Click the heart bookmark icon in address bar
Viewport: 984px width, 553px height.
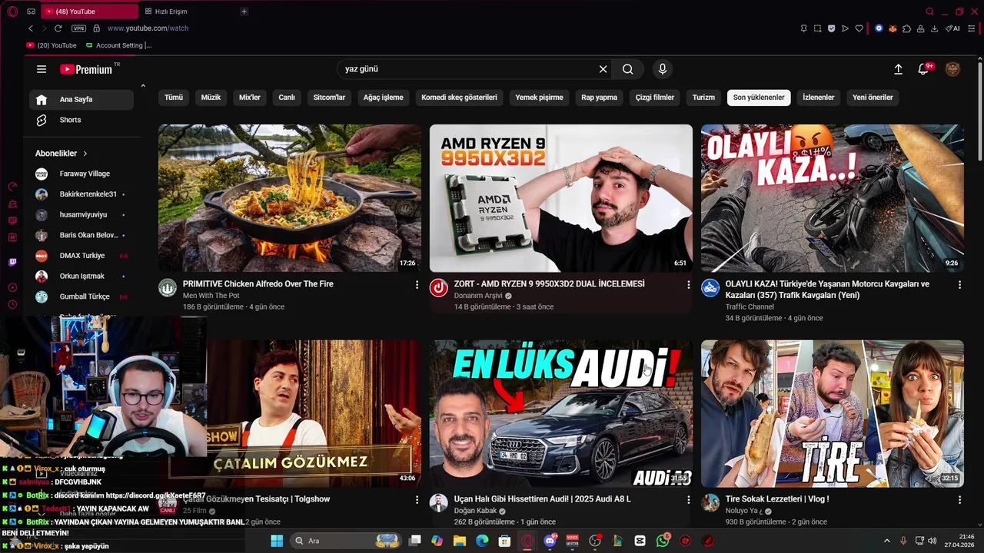tap(859, 28)
